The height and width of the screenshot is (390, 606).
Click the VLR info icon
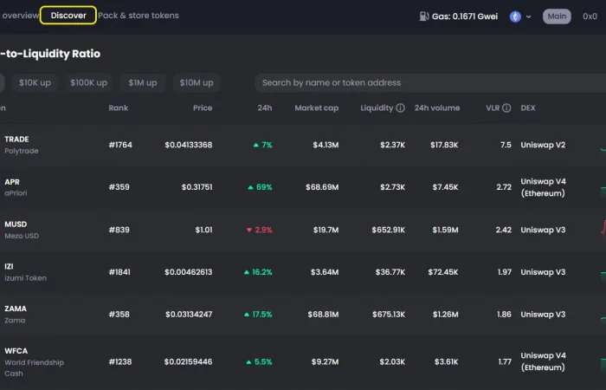(506, 108)
